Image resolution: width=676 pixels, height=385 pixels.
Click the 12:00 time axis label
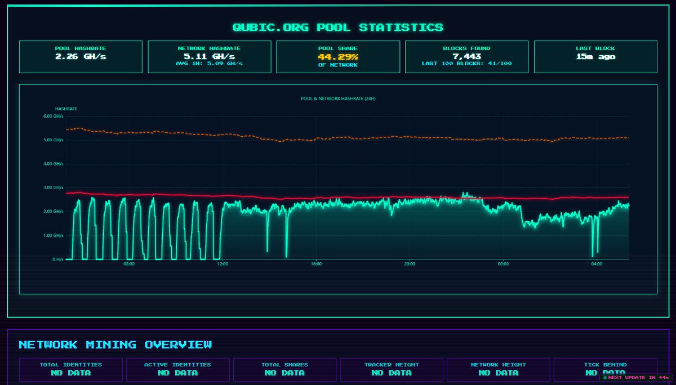coord(222,264)
